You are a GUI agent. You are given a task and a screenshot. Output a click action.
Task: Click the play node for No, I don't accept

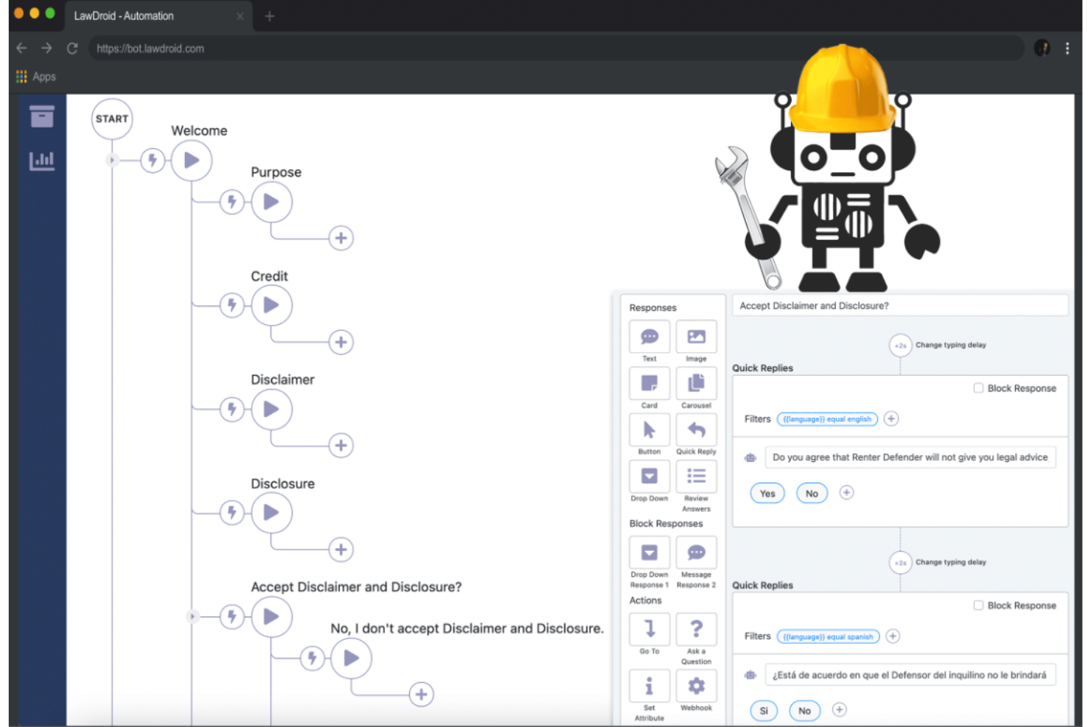(351, 658)
